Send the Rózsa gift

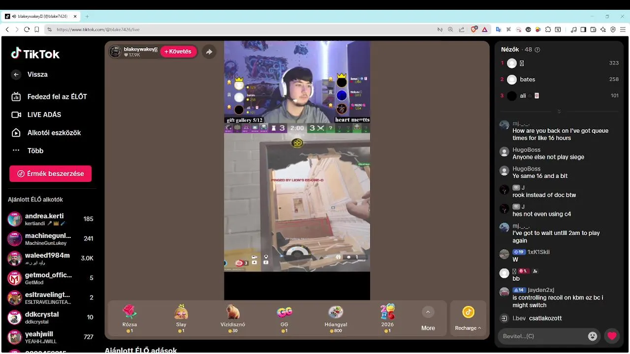[x=129, y=318]
